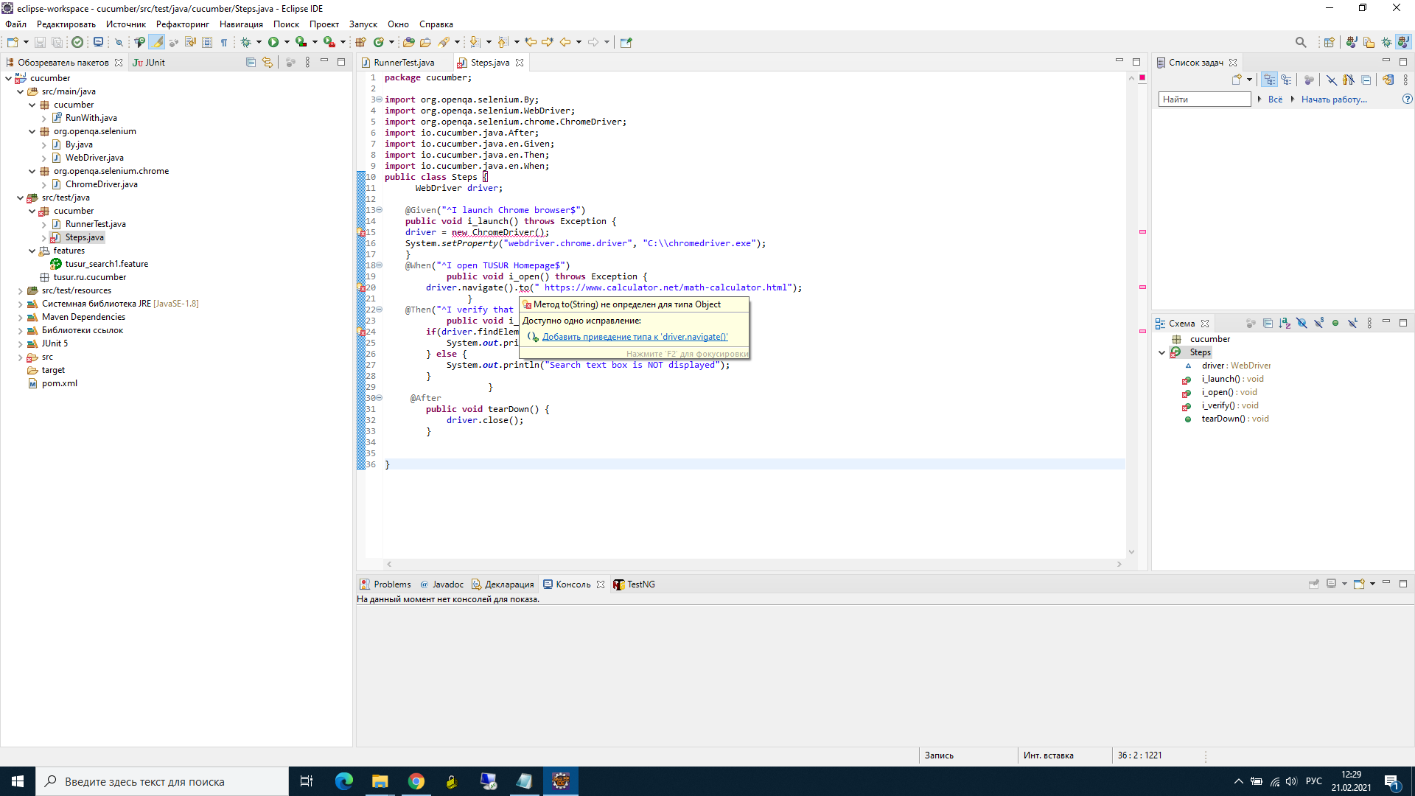
Task: Click the Back navigation arrow
Action: click(x=565, y=42)
